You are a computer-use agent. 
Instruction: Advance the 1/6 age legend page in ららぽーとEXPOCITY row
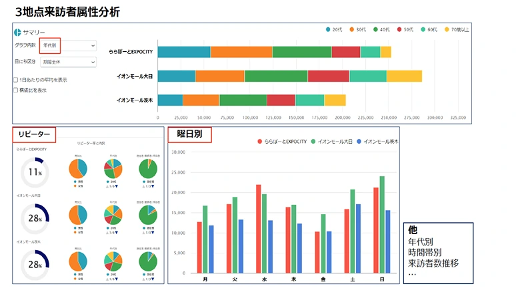click(117, 186)
